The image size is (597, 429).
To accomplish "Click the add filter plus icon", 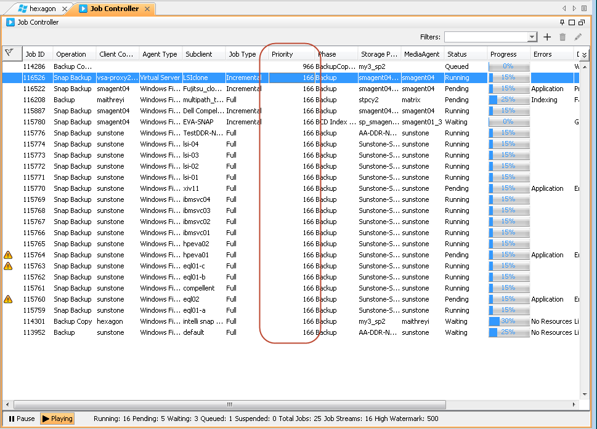I will (x=547, y=38).
